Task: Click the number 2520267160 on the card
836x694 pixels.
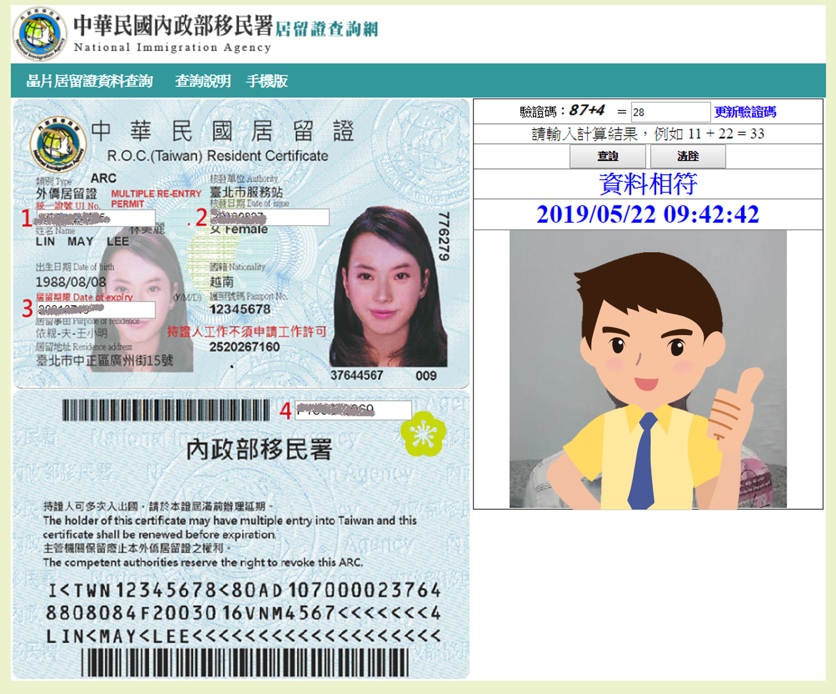Action: pyautogui.click(x=245, y=347)
